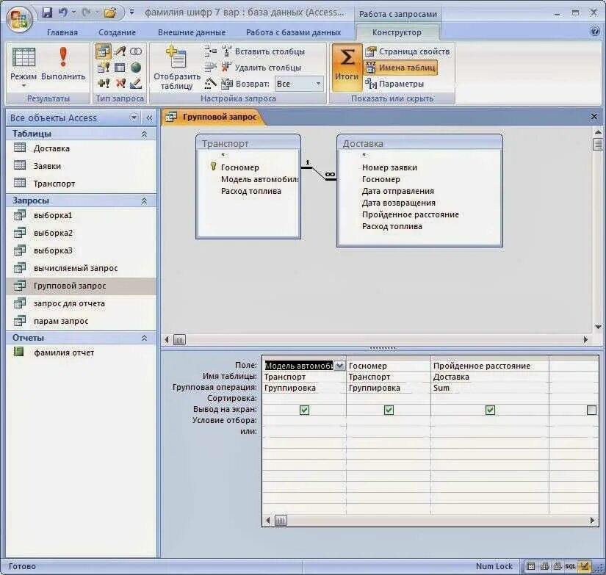Choose the Pass-Through query globe icon

136,68
